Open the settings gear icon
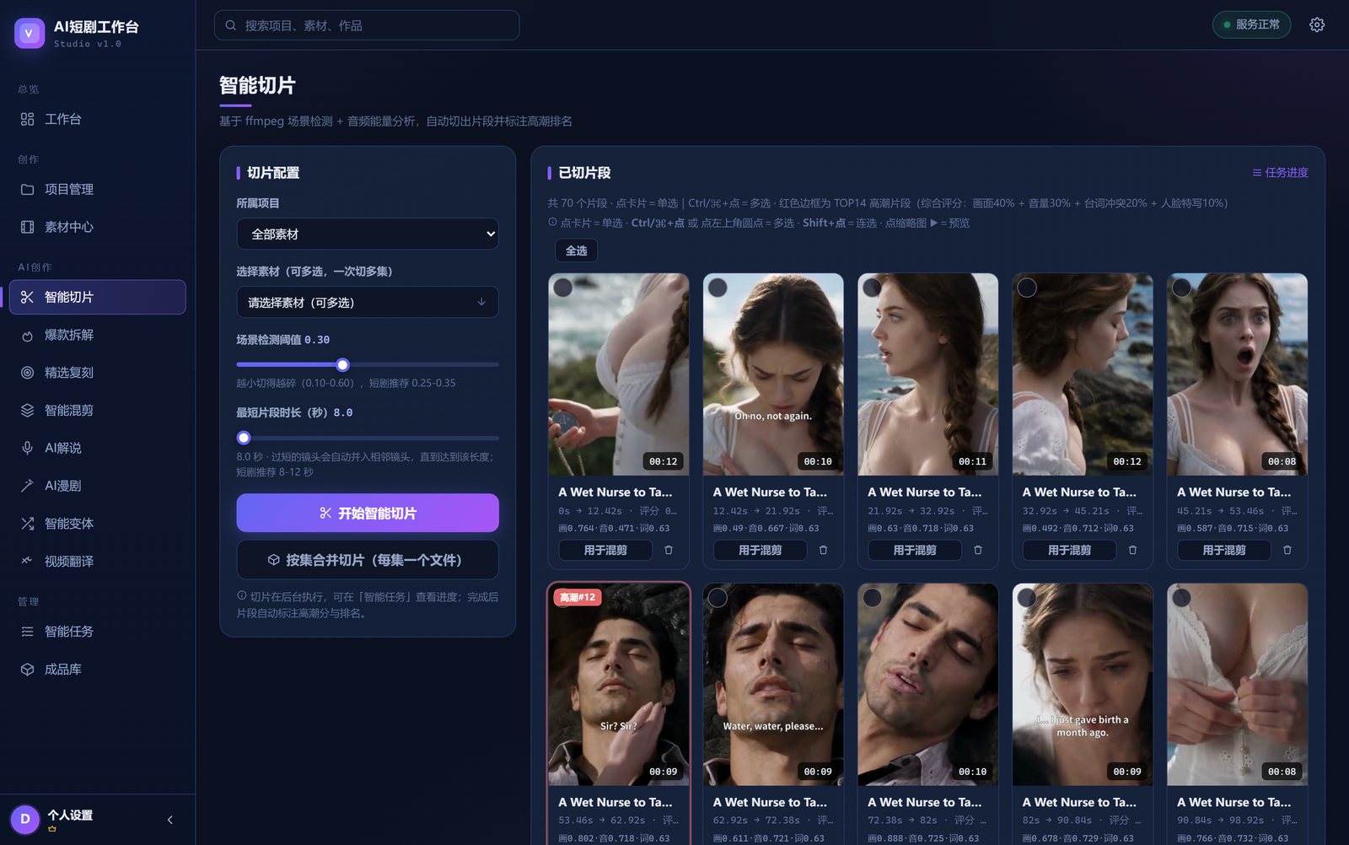This screenshot has height=845, width=1349. click(x=1317, y=24)
